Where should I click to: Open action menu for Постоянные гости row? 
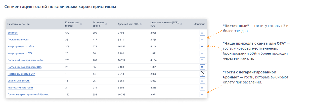(x=202, y=40)
